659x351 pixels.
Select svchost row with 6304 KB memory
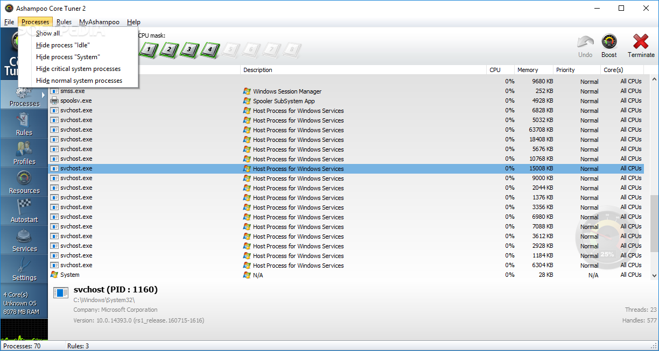tap(346, 266)
